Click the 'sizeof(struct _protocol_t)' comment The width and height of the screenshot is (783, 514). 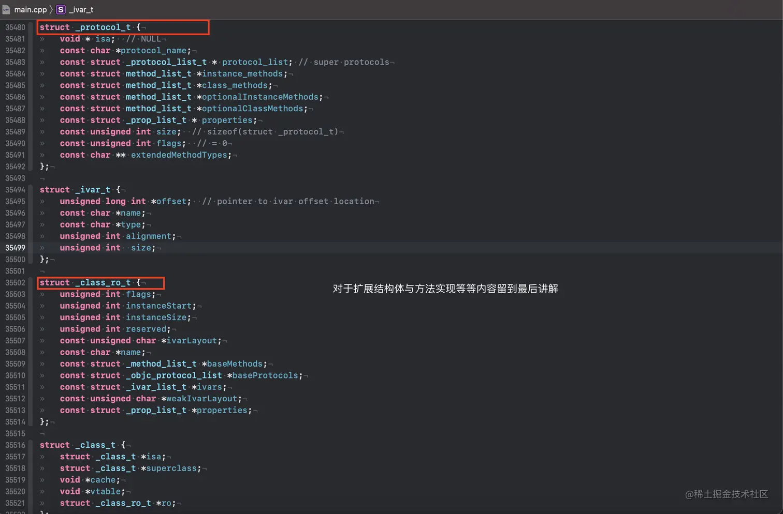pyautogui.click(x=265, y=132)
